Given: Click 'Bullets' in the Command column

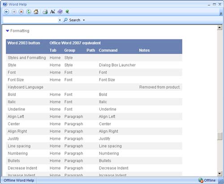Looking at the screenshot, I should pyautogui.click(x=105, y=161).
